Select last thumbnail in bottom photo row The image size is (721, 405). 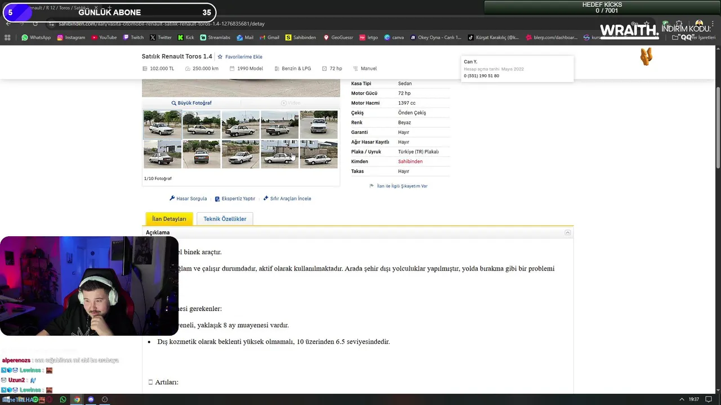[x=319, y=154]
